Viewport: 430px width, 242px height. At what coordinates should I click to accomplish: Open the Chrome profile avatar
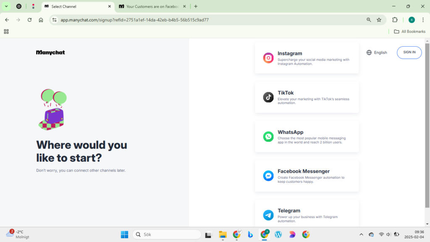[412, 20]
